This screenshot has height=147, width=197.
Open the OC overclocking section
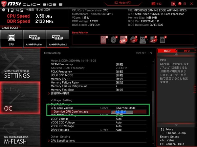point(20,98)
